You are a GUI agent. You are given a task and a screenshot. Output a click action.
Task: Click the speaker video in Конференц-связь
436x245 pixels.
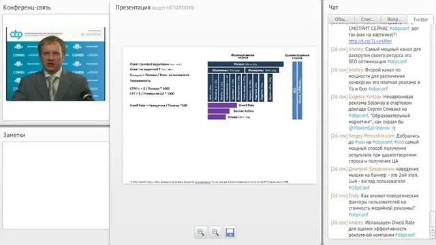tap(56, 64)
